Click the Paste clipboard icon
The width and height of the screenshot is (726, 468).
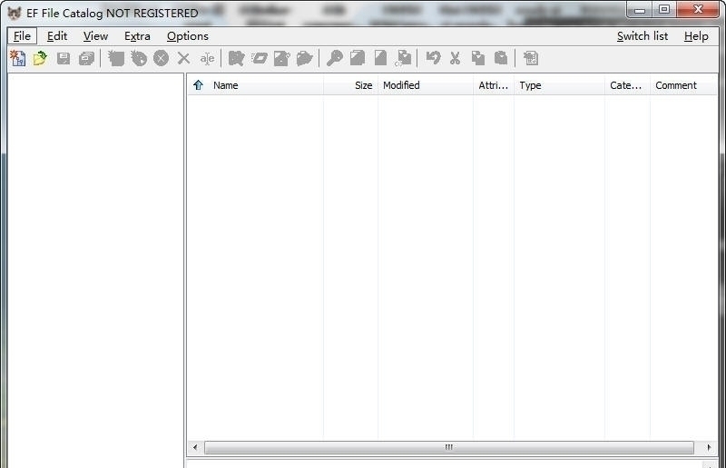[501, 58]
